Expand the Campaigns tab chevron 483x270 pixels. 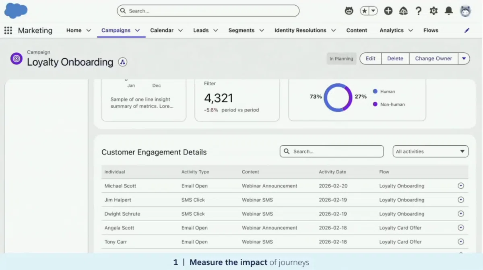[137, 30]
